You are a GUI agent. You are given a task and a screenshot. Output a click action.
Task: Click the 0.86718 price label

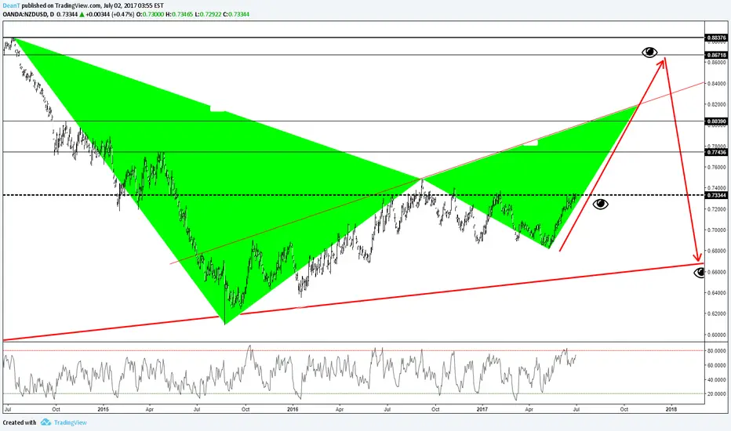tap(717, 55)
